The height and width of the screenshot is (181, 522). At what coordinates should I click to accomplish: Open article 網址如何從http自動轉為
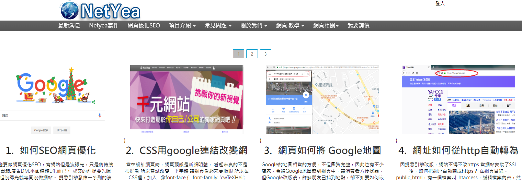coord(458,150)
